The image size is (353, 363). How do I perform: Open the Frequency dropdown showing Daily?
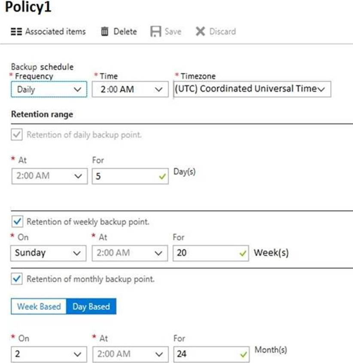[49, 90]
